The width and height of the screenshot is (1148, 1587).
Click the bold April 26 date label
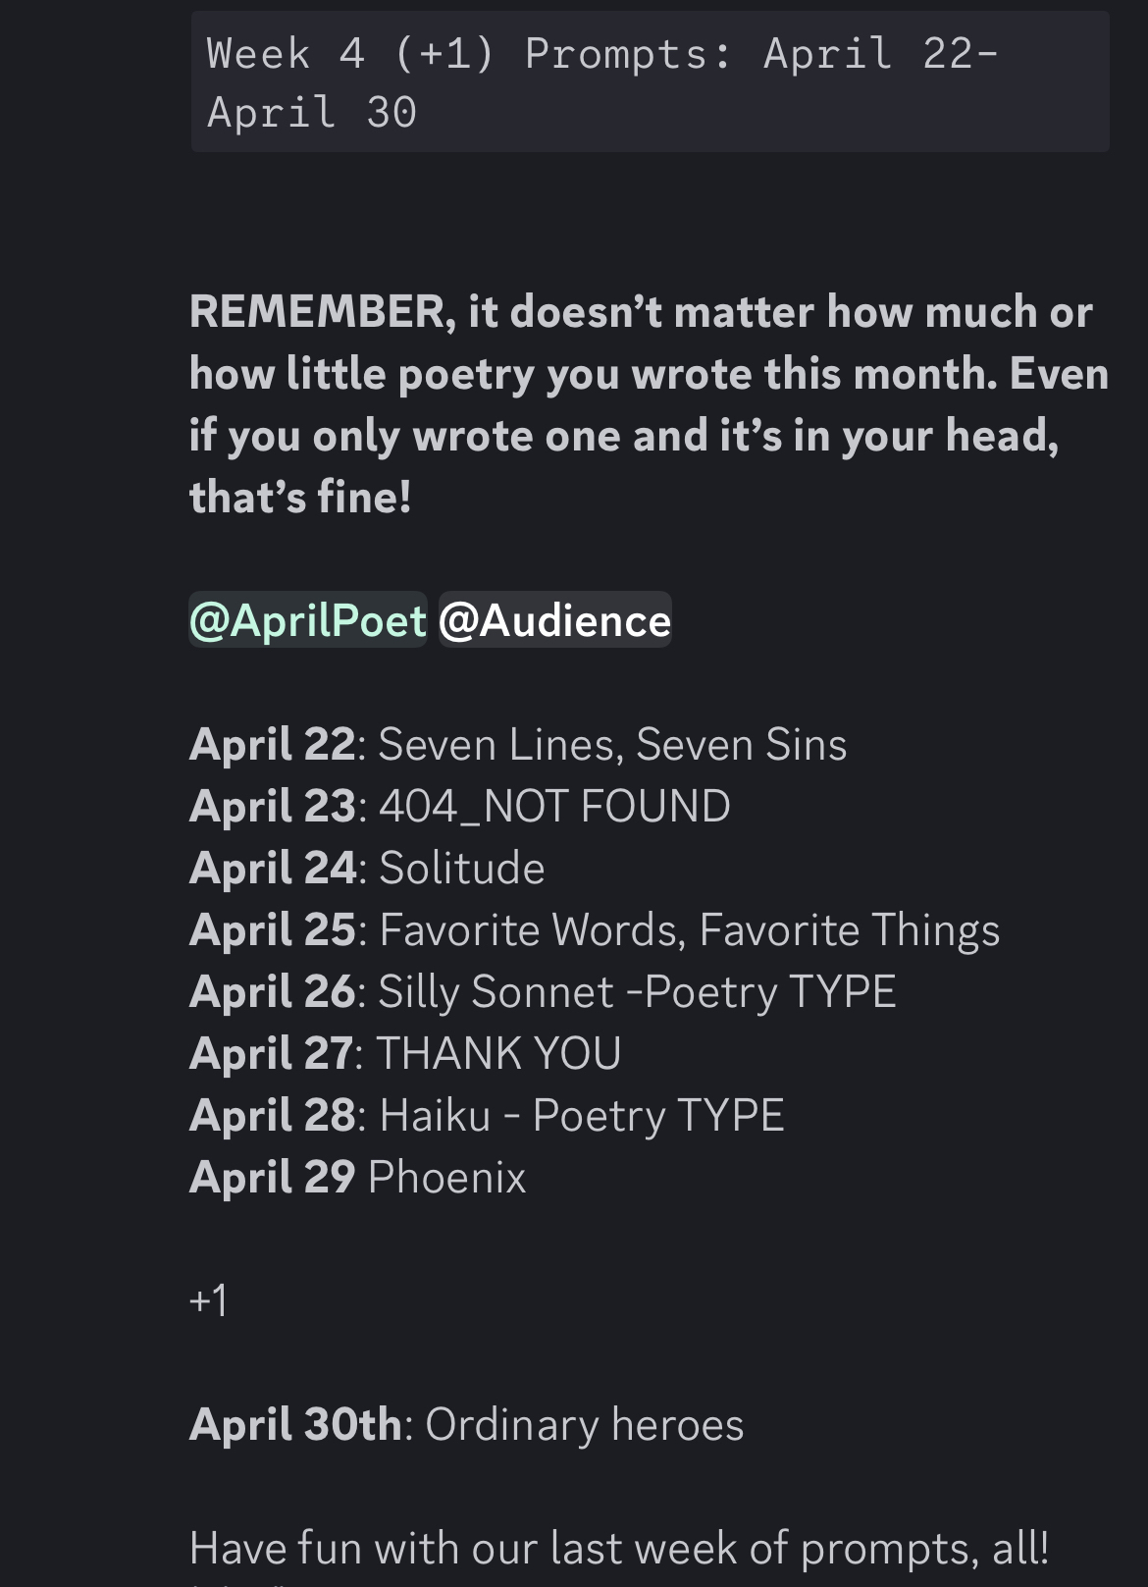[272, 991]
